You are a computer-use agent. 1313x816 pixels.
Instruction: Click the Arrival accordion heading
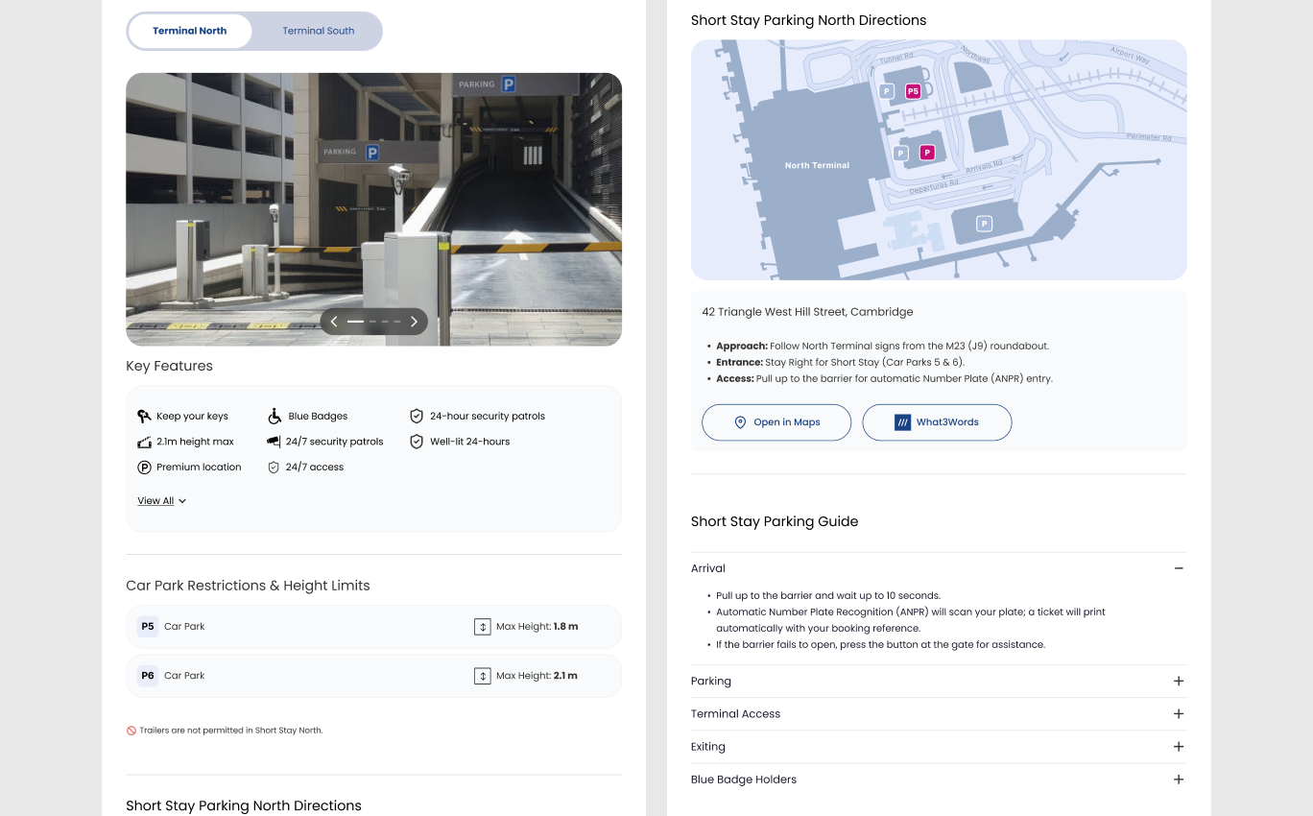[x=708, y=568]
